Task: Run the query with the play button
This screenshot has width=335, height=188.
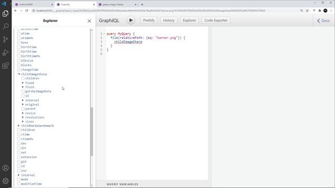Action: (131, 20)
